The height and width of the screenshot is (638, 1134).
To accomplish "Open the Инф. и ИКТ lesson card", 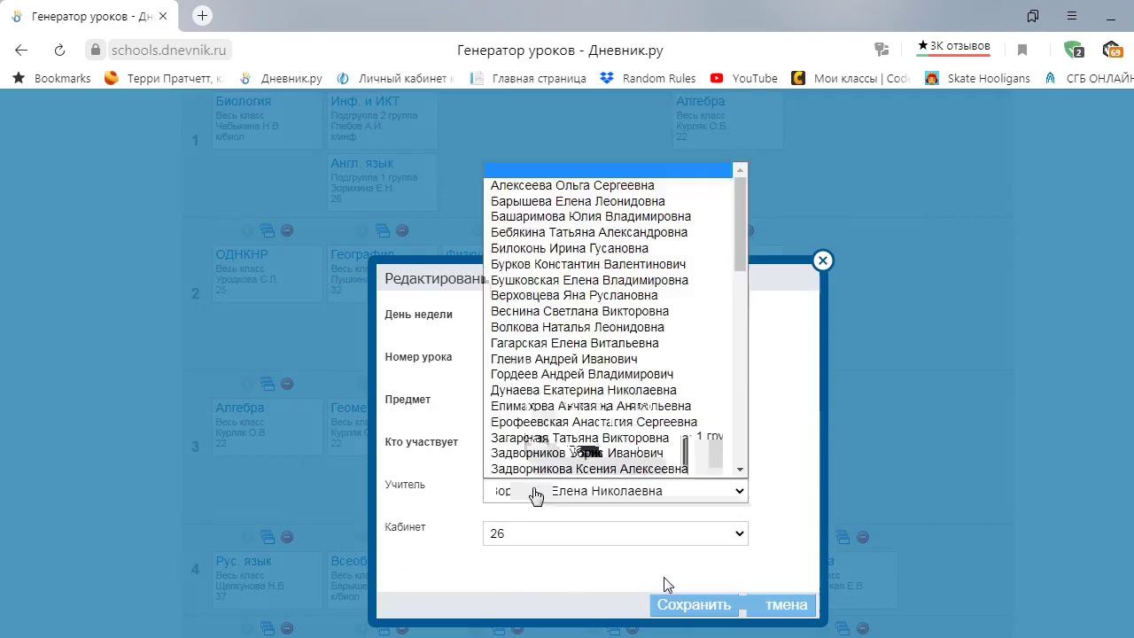I will click(383, 119).
